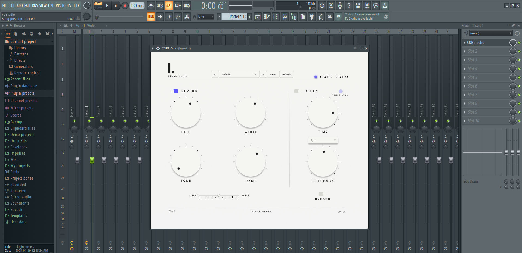
Task: Click the tempo field showing 130.000
Action: (x=137, y=5)
